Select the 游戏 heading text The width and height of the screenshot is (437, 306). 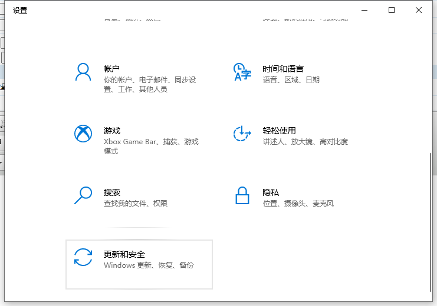pyautogui.click(x=111, y=131)
